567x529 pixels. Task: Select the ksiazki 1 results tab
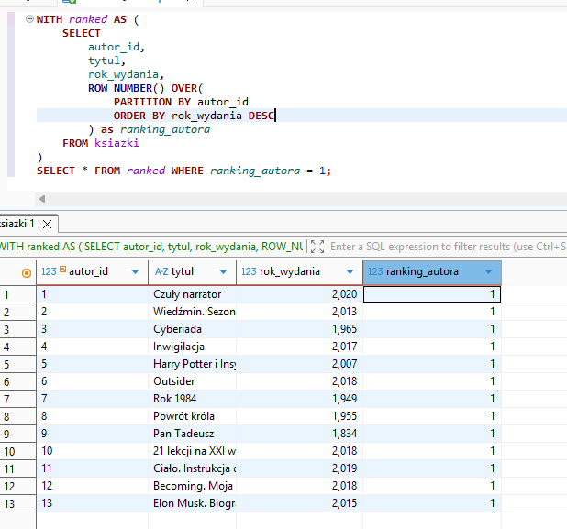(18, 224)
